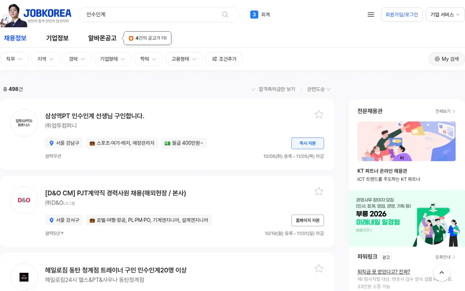Click 회원가입/로그인 button

coord(402,15)
